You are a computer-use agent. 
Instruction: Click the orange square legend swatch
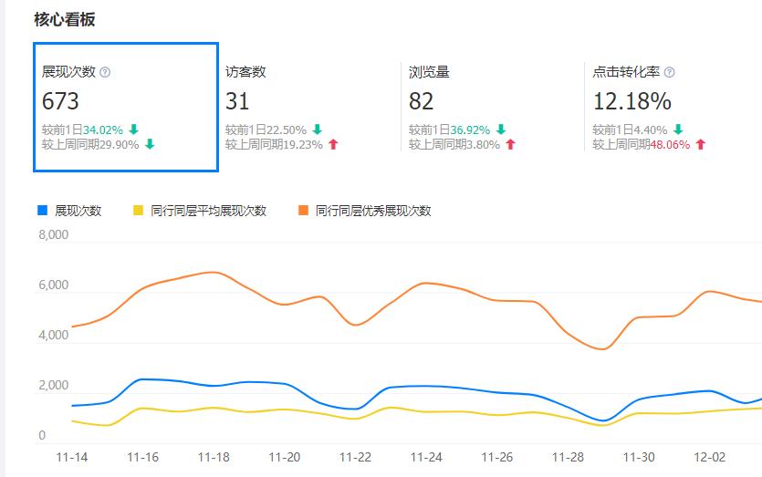click(303, 211)
